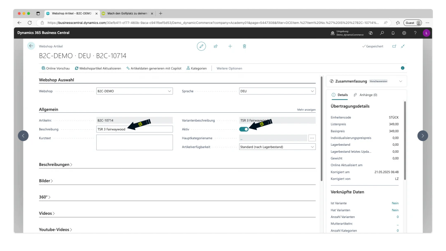Click the browser tab overview icon
446x251 pixels.
pos(38,13)
